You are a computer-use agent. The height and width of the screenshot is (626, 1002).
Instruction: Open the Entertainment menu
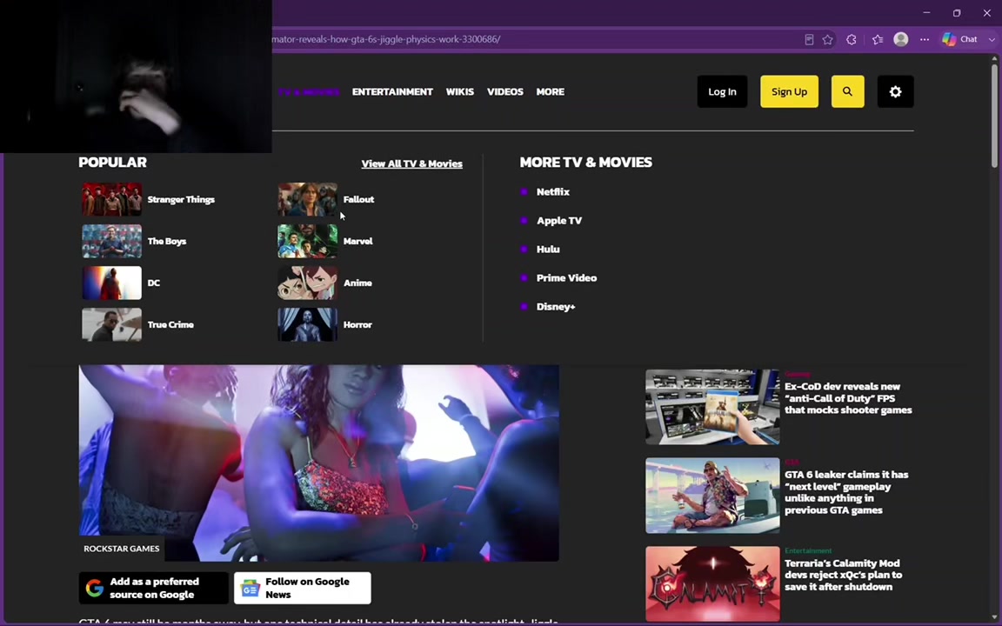tap(392, 92)
